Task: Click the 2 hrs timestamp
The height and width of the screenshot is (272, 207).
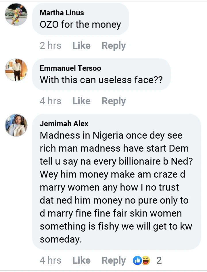Action: [x=50, y=46]
